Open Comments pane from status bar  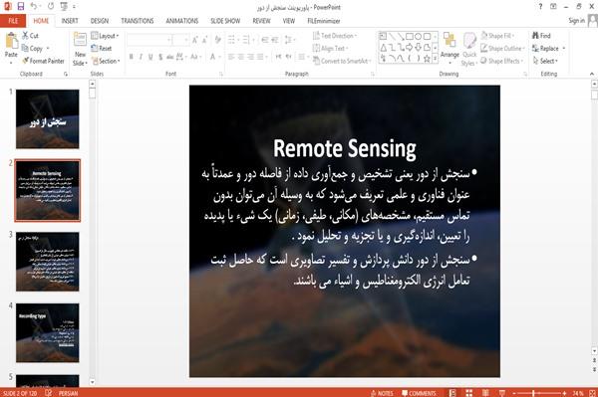[x=419, y=393]
